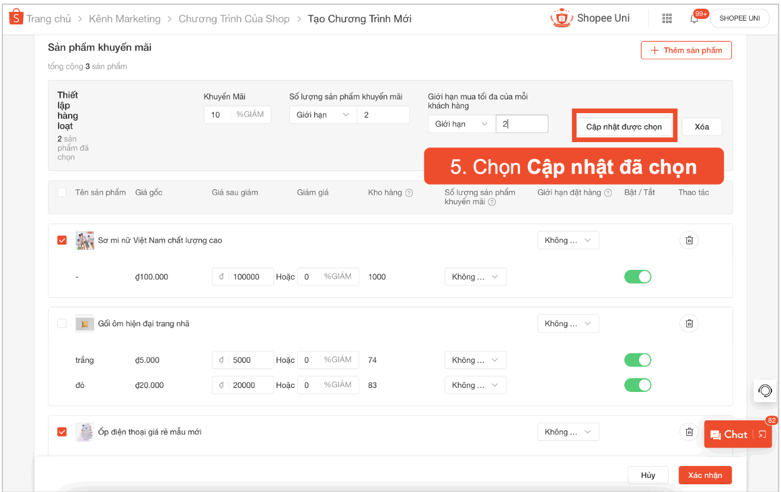Open Không... dropdown for Ốp điện thoại product
This screenshot has height=492, width=781.
click(x=567, y=432)
